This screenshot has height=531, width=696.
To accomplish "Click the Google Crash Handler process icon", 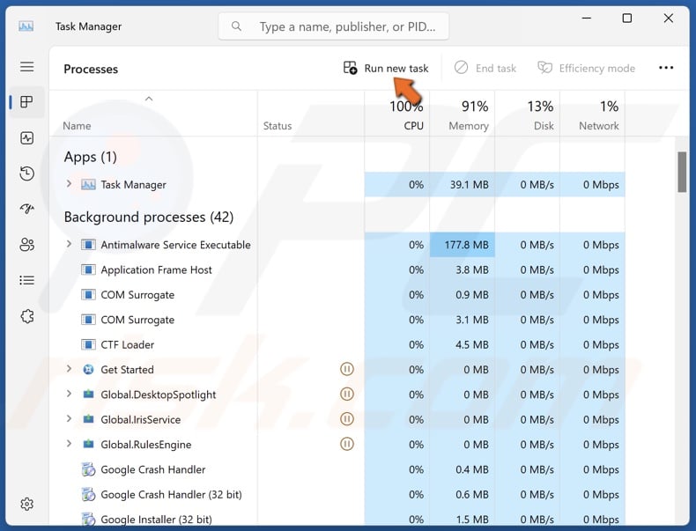I will [x=88, y=469].
